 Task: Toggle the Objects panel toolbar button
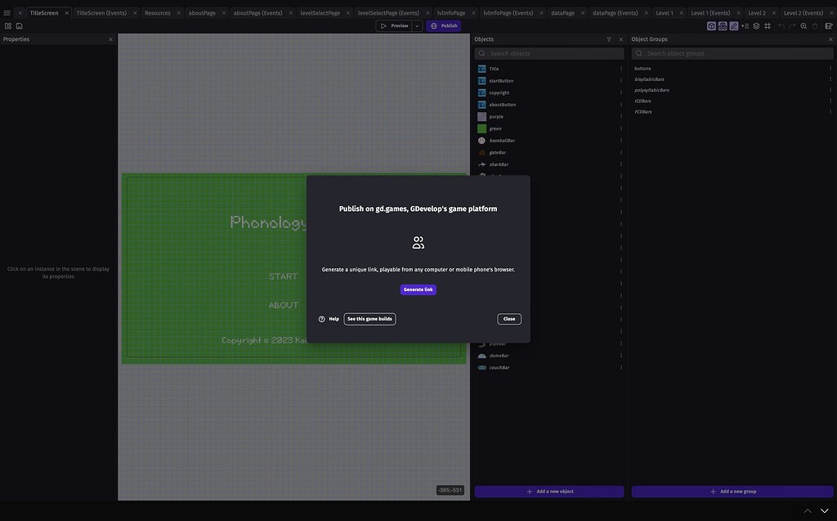pos(709,25)
